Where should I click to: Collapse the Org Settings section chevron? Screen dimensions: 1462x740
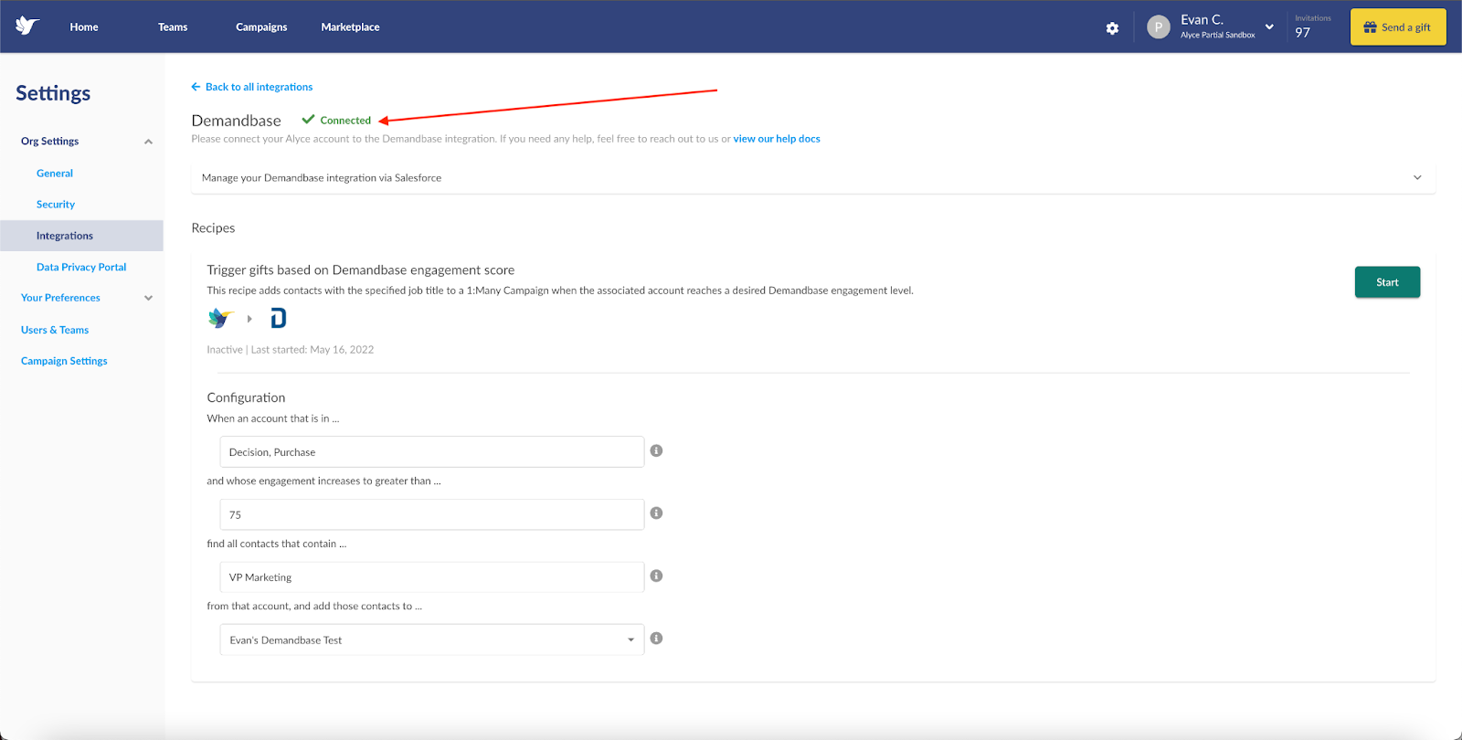click(x=148, y=142)
